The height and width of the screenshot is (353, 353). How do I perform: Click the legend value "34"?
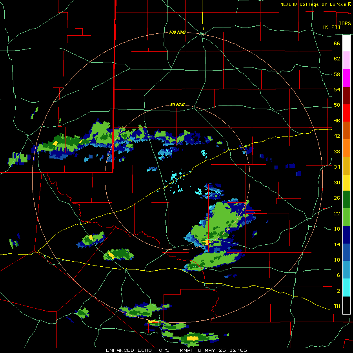[x=337, y=167]
